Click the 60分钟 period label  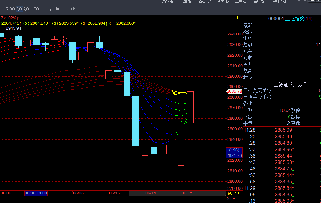click(234, 193)
